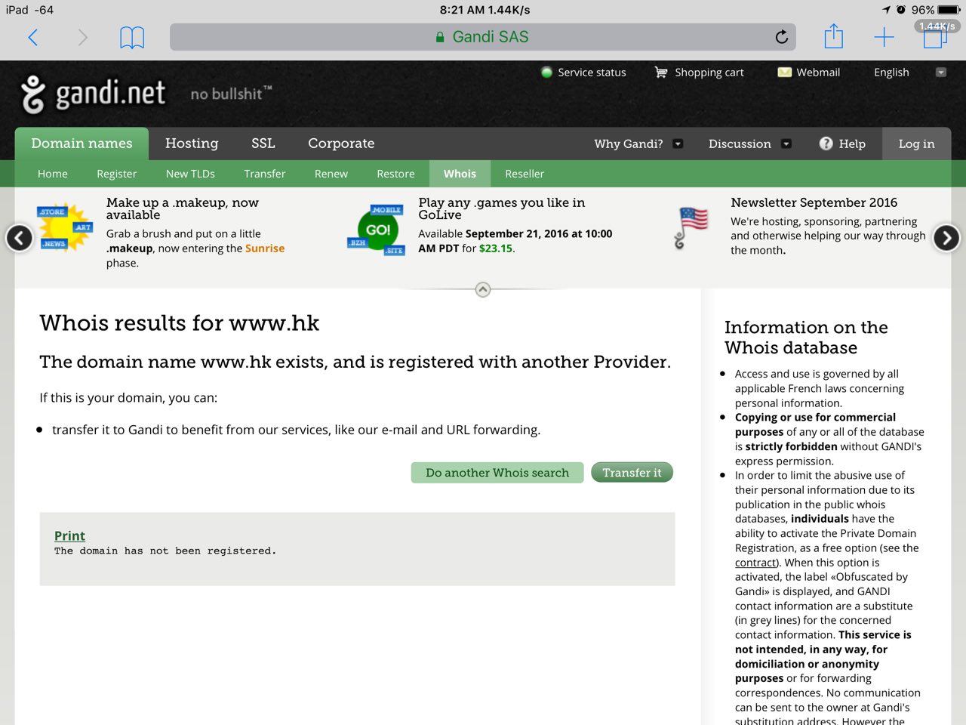Tap the Safari back arrow
The width and height of the screenshot is (966, 725).
point(32,37)
